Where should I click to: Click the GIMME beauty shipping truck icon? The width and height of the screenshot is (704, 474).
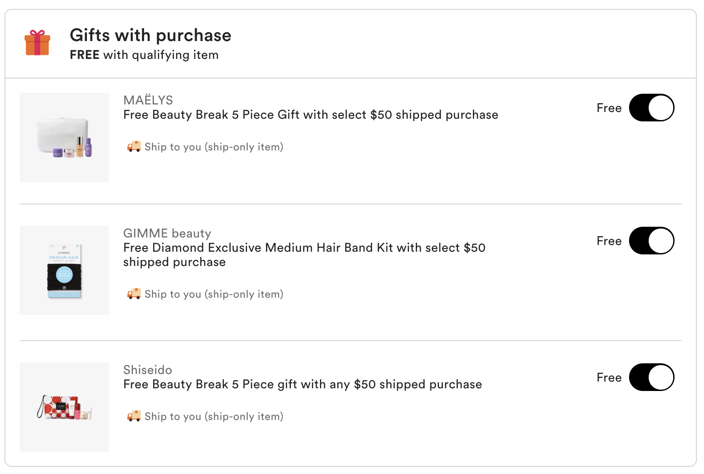[x=134, y=294]
